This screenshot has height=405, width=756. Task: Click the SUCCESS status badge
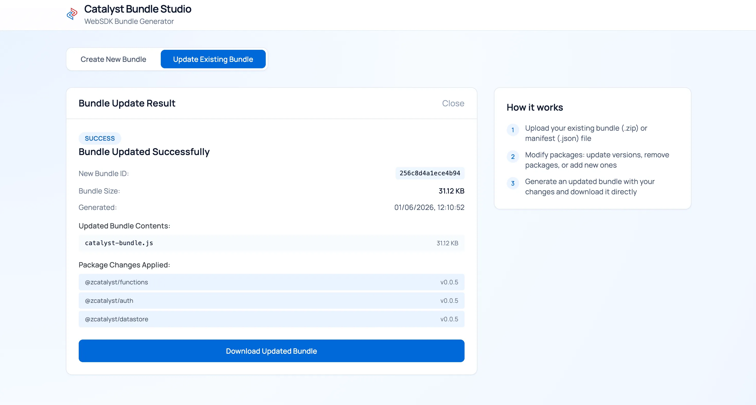coord(100,139)
